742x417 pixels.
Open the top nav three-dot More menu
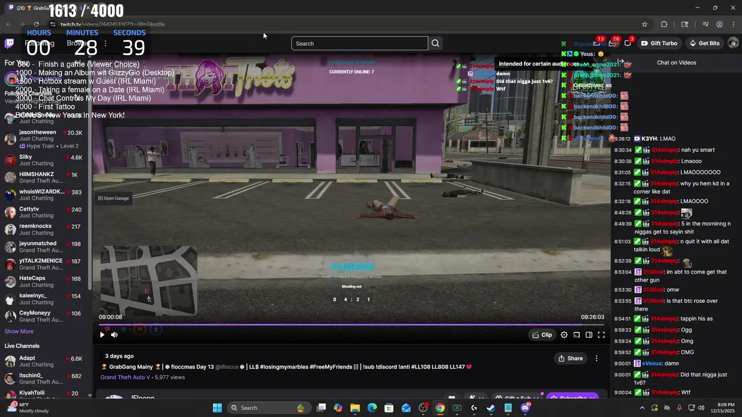[105, 43]
